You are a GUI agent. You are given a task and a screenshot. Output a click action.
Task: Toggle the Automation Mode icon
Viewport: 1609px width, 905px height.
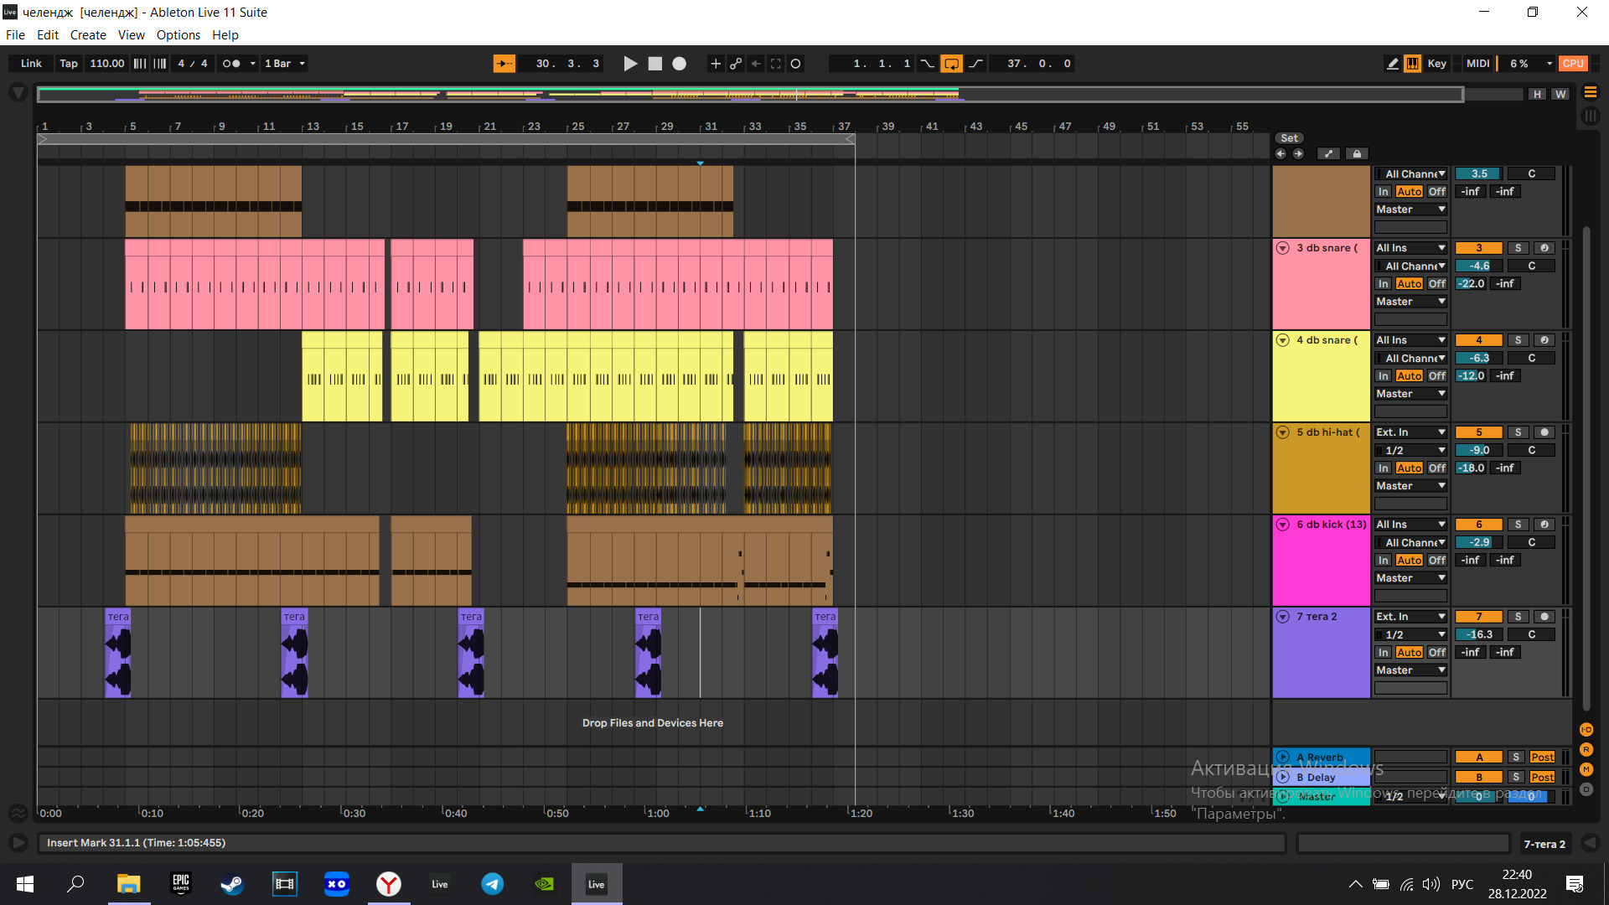point(1328,153)
